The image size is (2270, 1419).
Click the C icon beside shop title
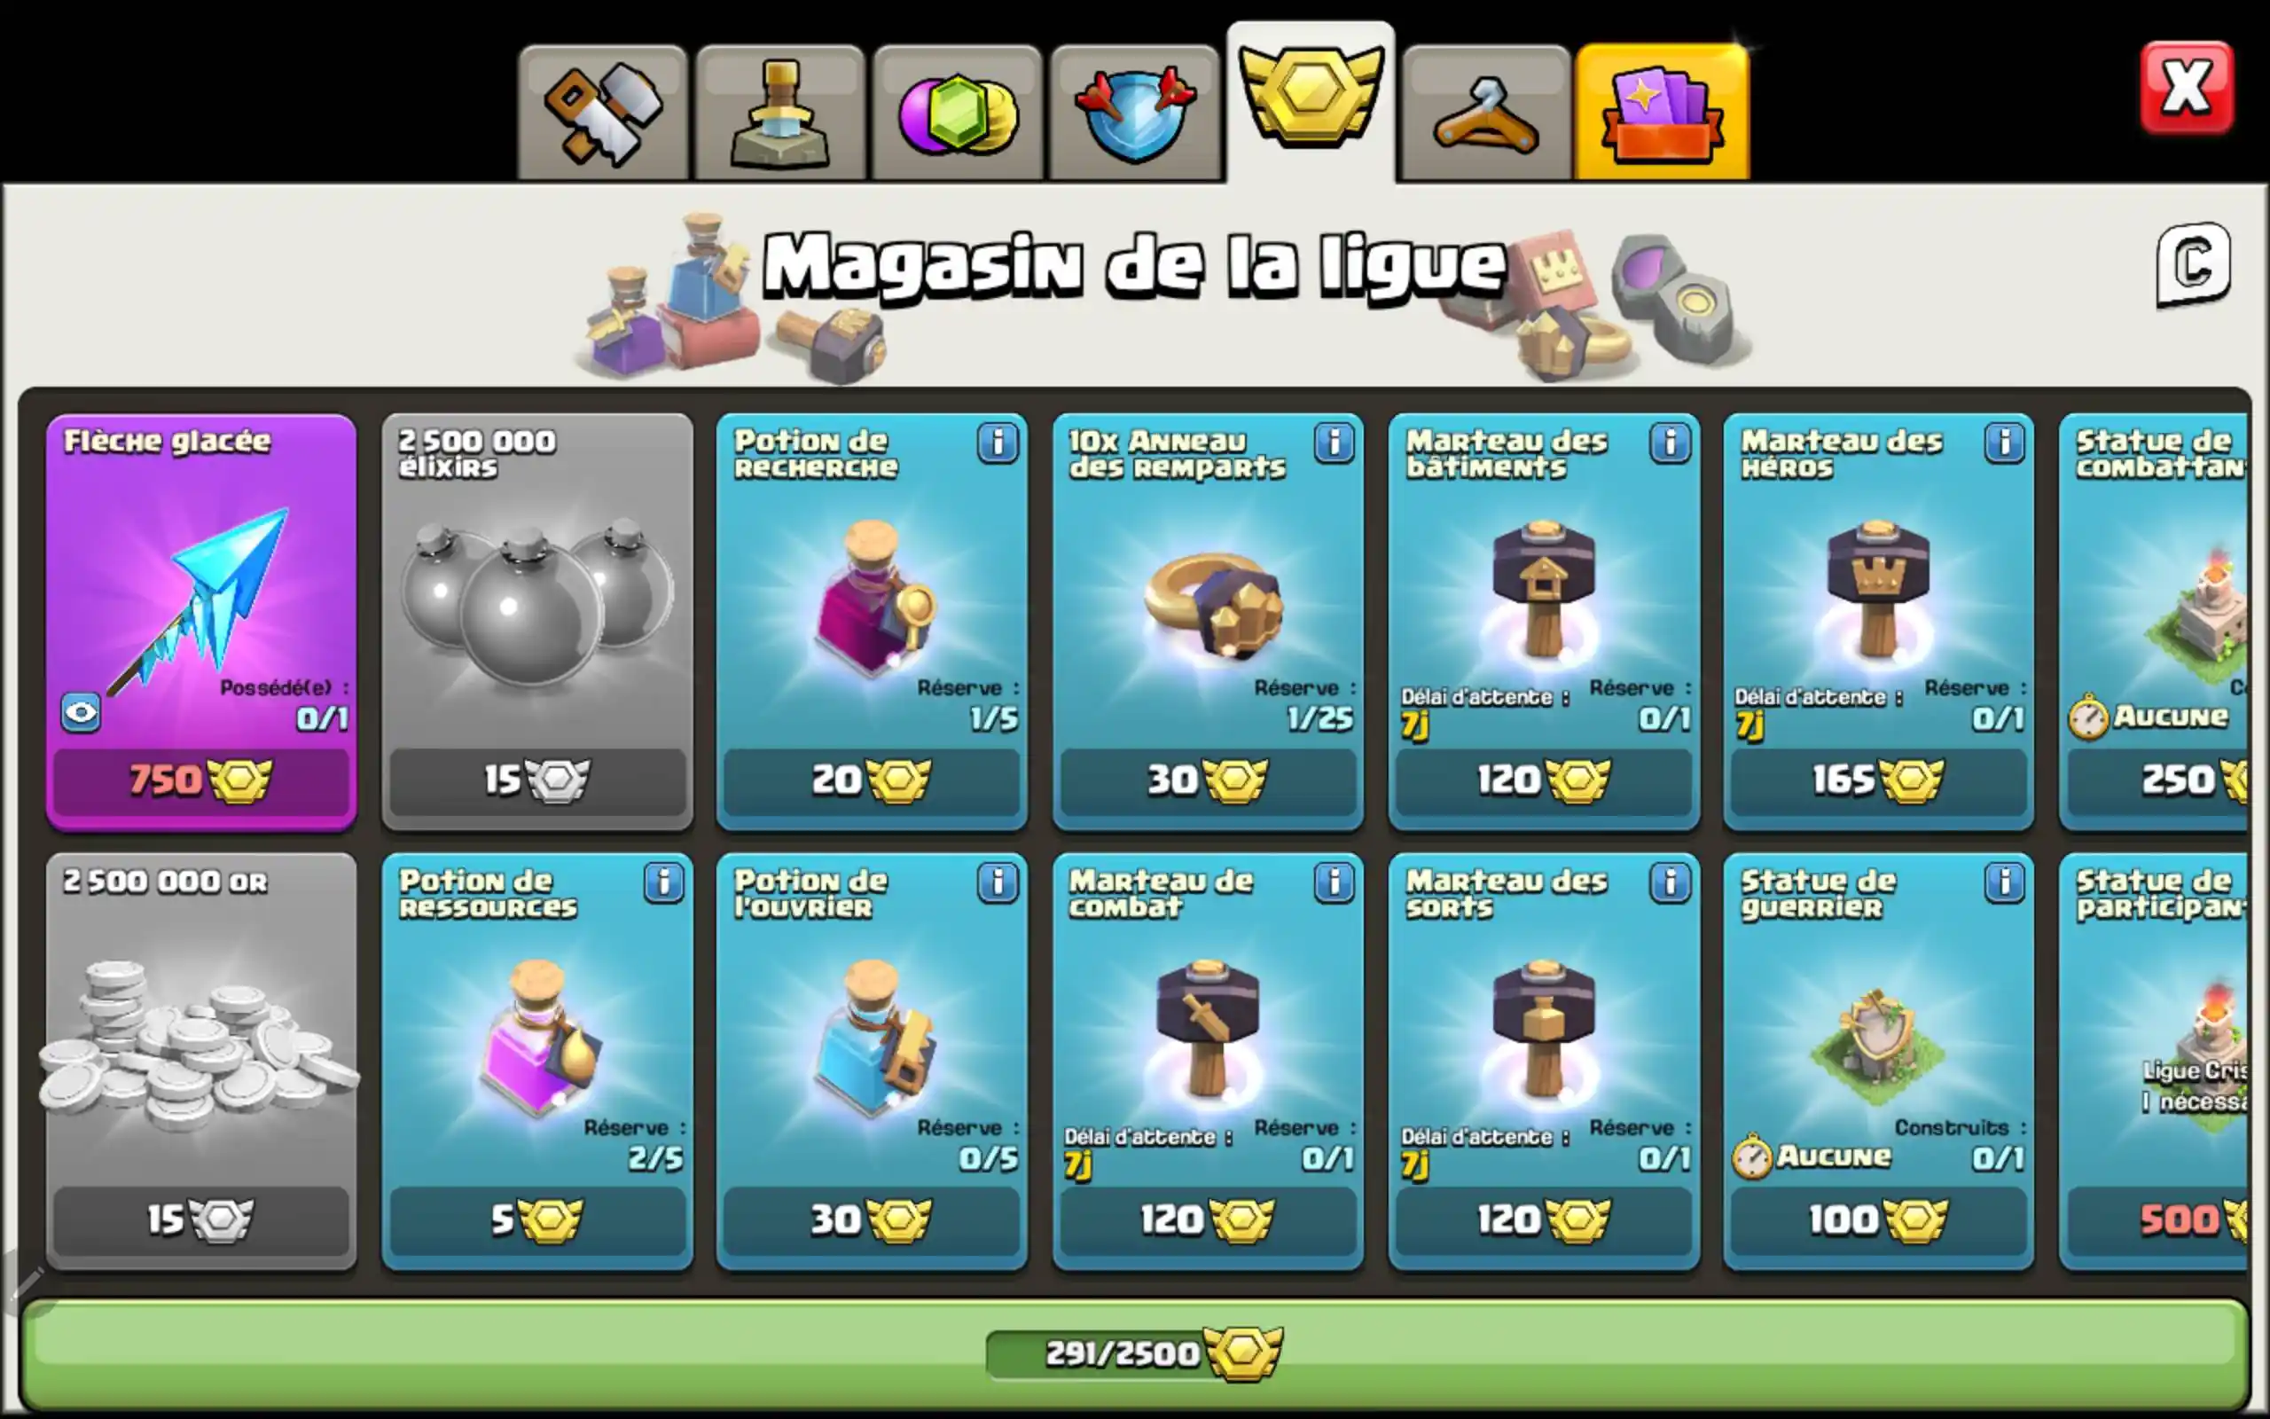pyautogui.click(x=2193, y=263)
